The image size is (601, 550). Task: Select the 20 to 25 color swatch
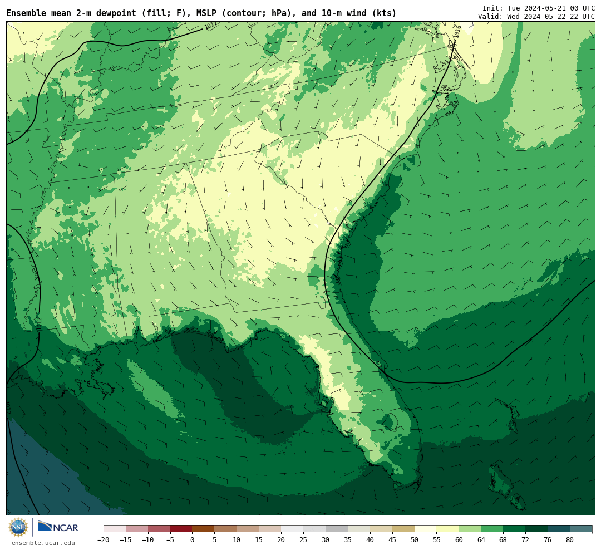(x=293, y=528)
